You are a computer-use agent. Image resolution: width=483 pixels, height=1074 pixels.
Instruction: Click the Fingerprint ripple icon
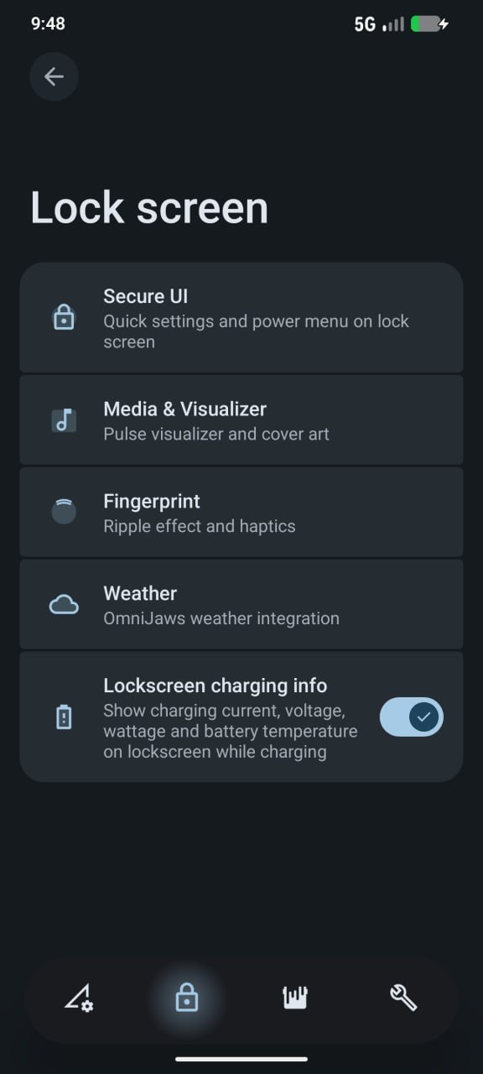point(64,511)
